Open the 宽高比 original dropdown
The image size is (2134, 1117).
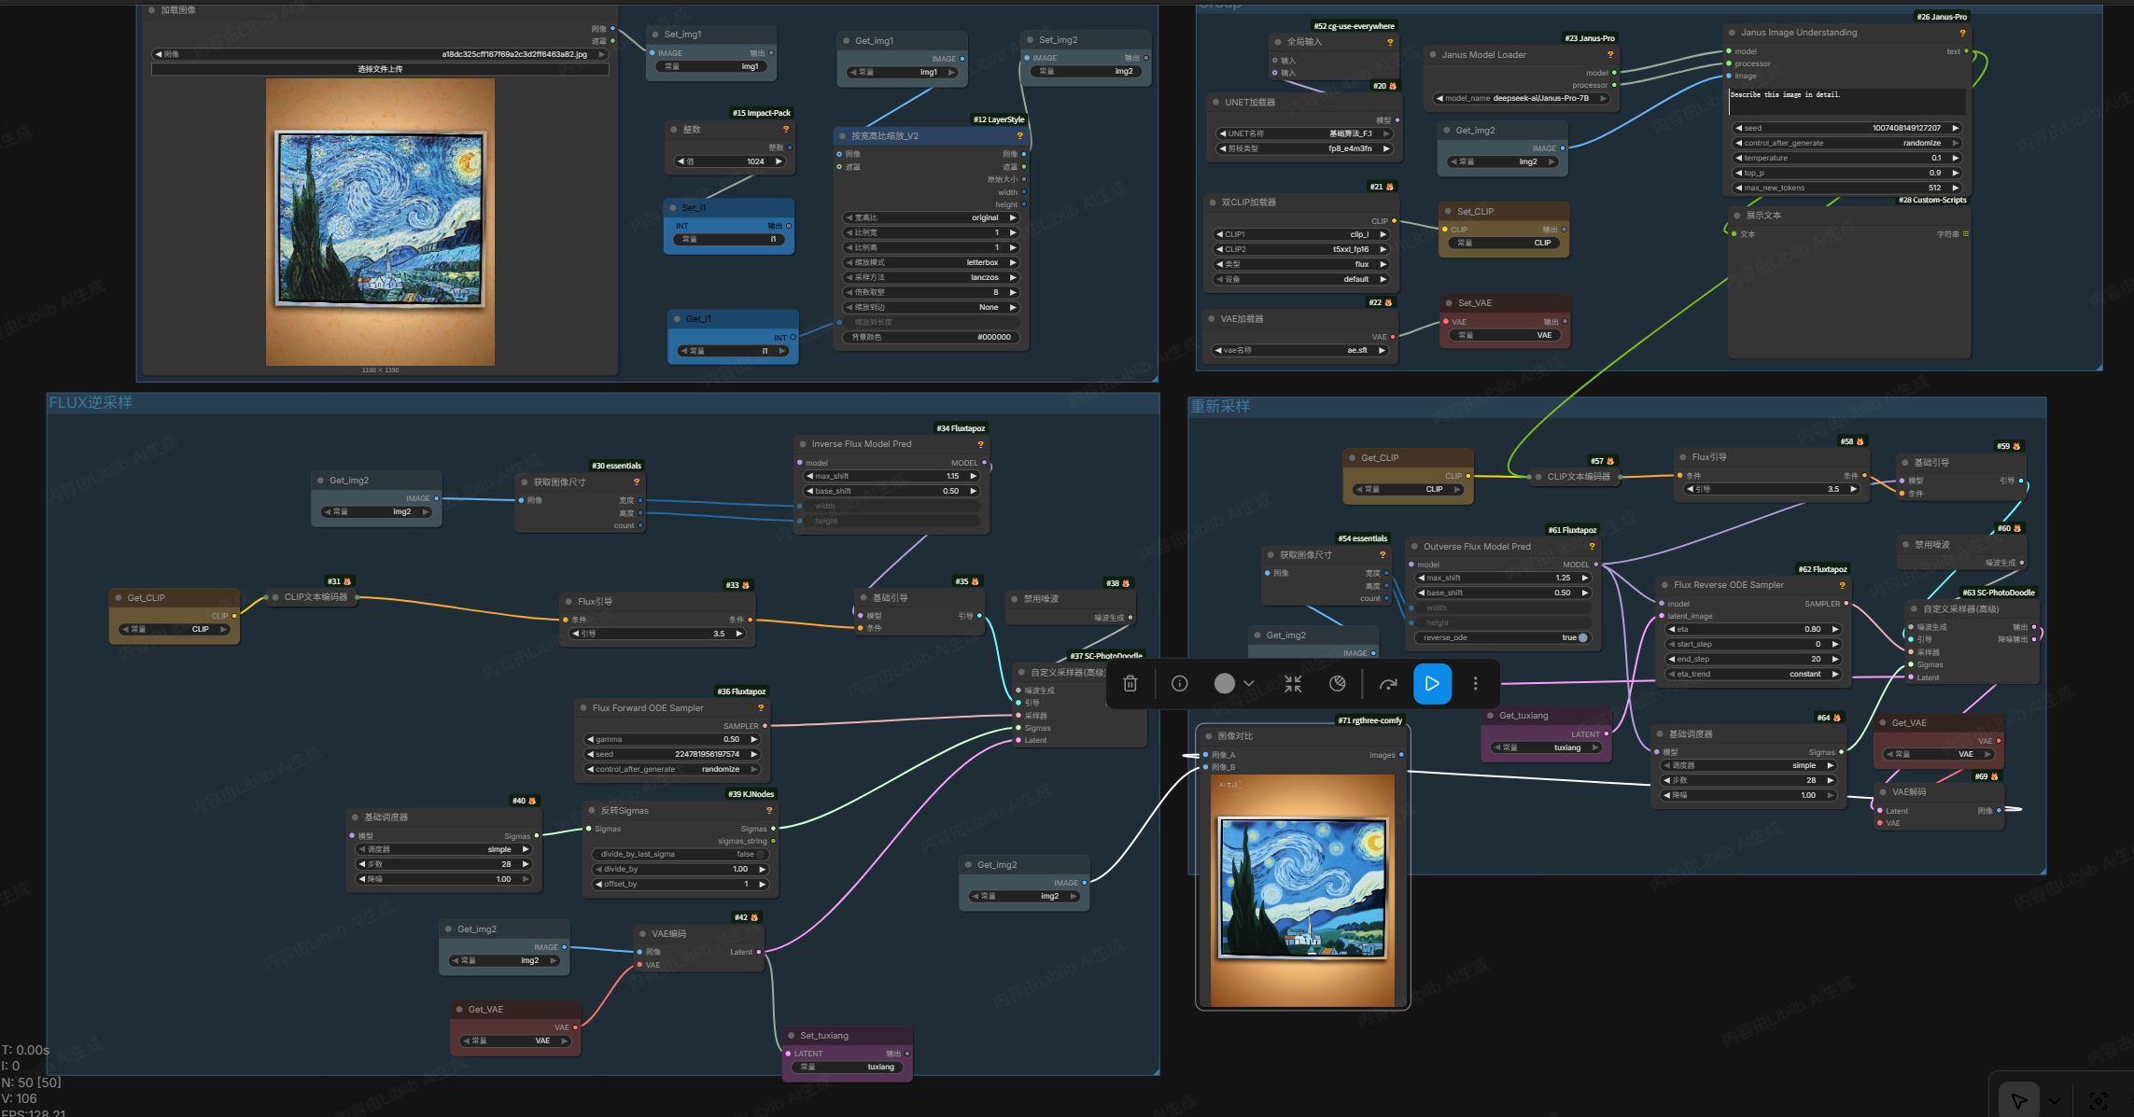pos(931,218)
